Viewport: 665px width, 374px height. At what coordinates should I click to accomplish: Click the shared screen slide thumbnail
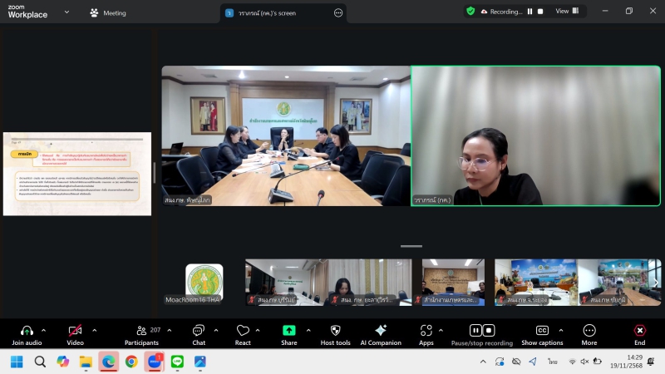(x=77, y=174)
